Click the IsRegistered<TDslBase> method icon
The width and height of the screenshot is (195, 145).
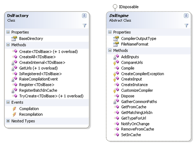(x=15, y=73)
